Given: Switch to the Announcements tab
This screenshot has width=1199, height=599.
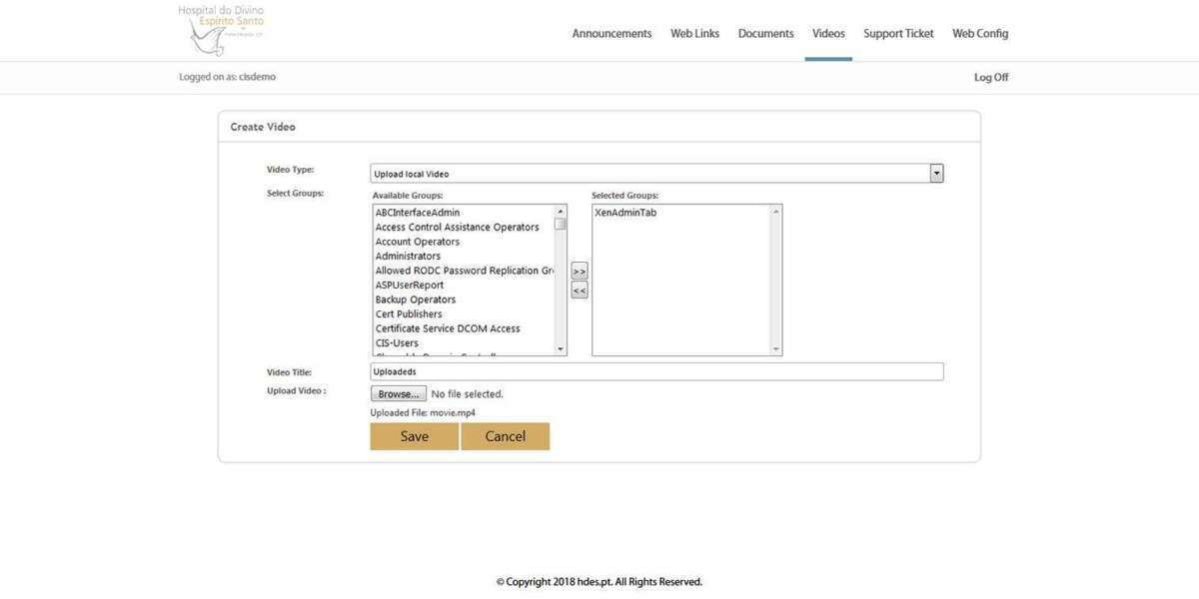Looking at the screenshot, I should (x=611, y=33).
